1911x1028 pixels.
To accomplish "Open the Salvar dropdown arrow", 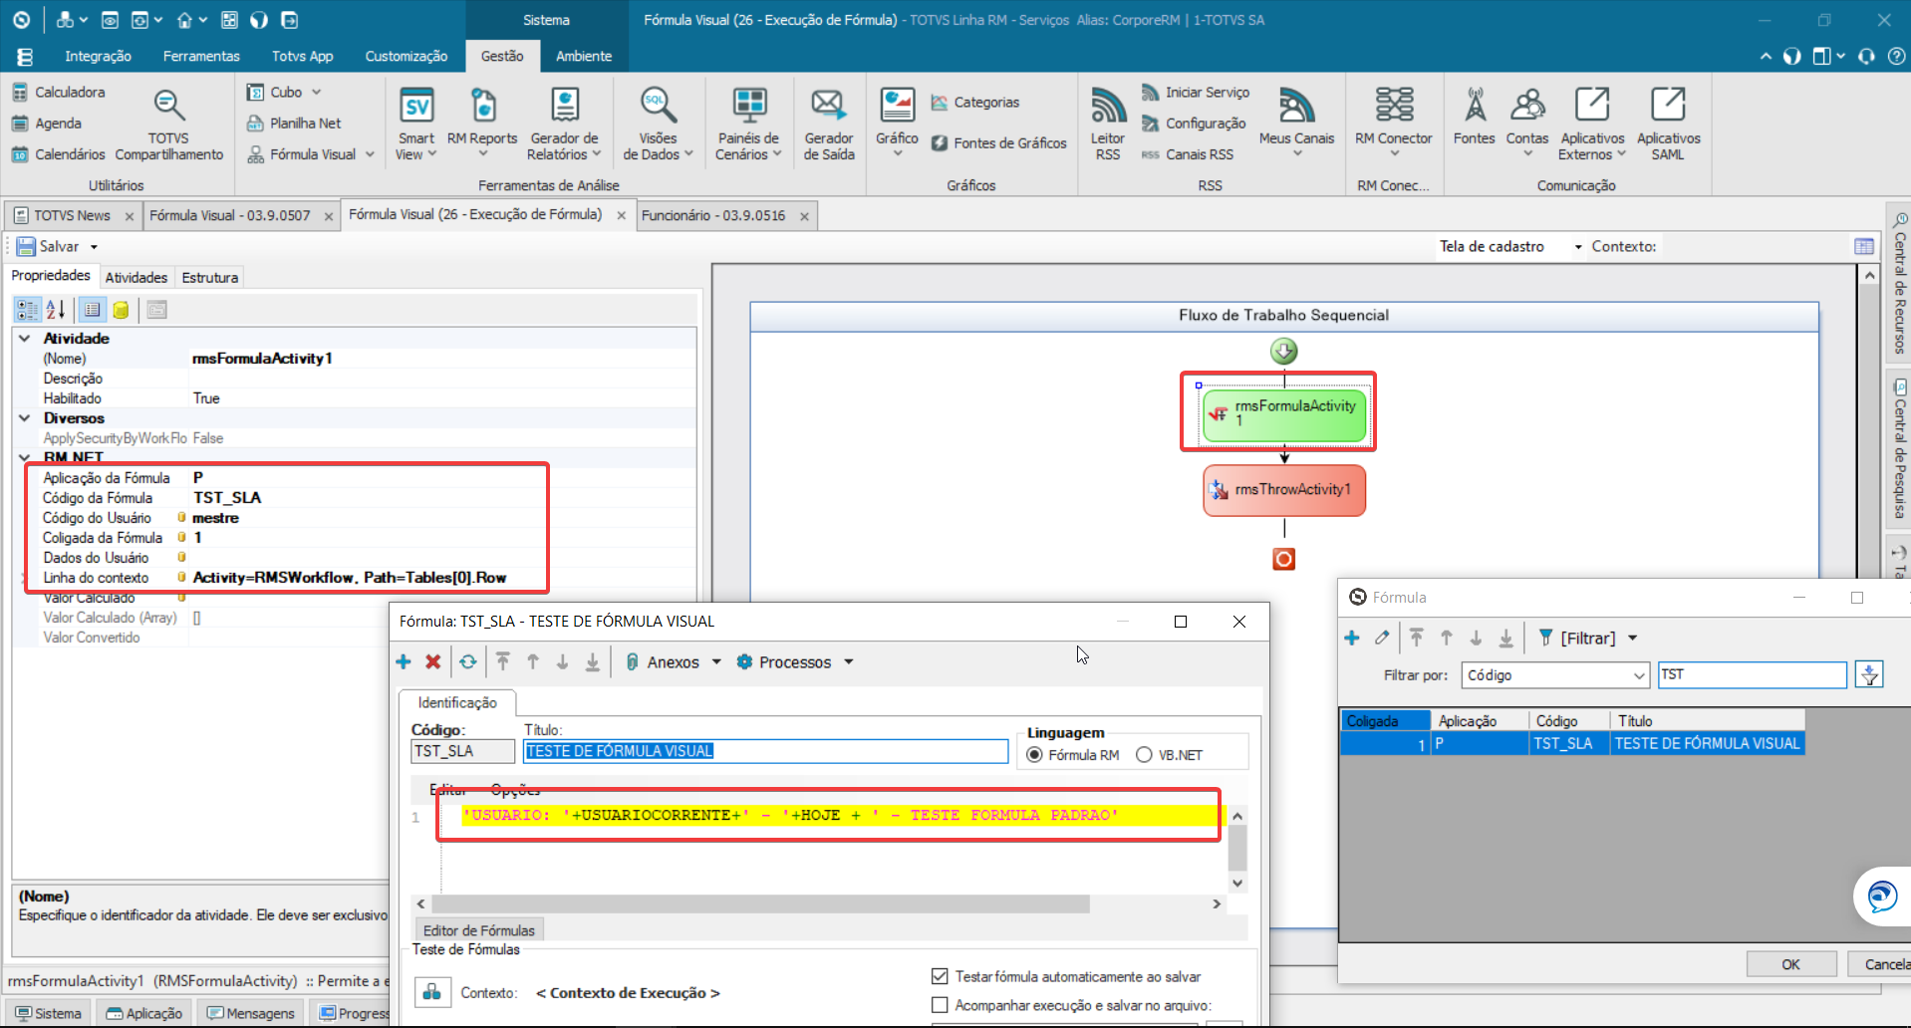I will pos(95,247).
